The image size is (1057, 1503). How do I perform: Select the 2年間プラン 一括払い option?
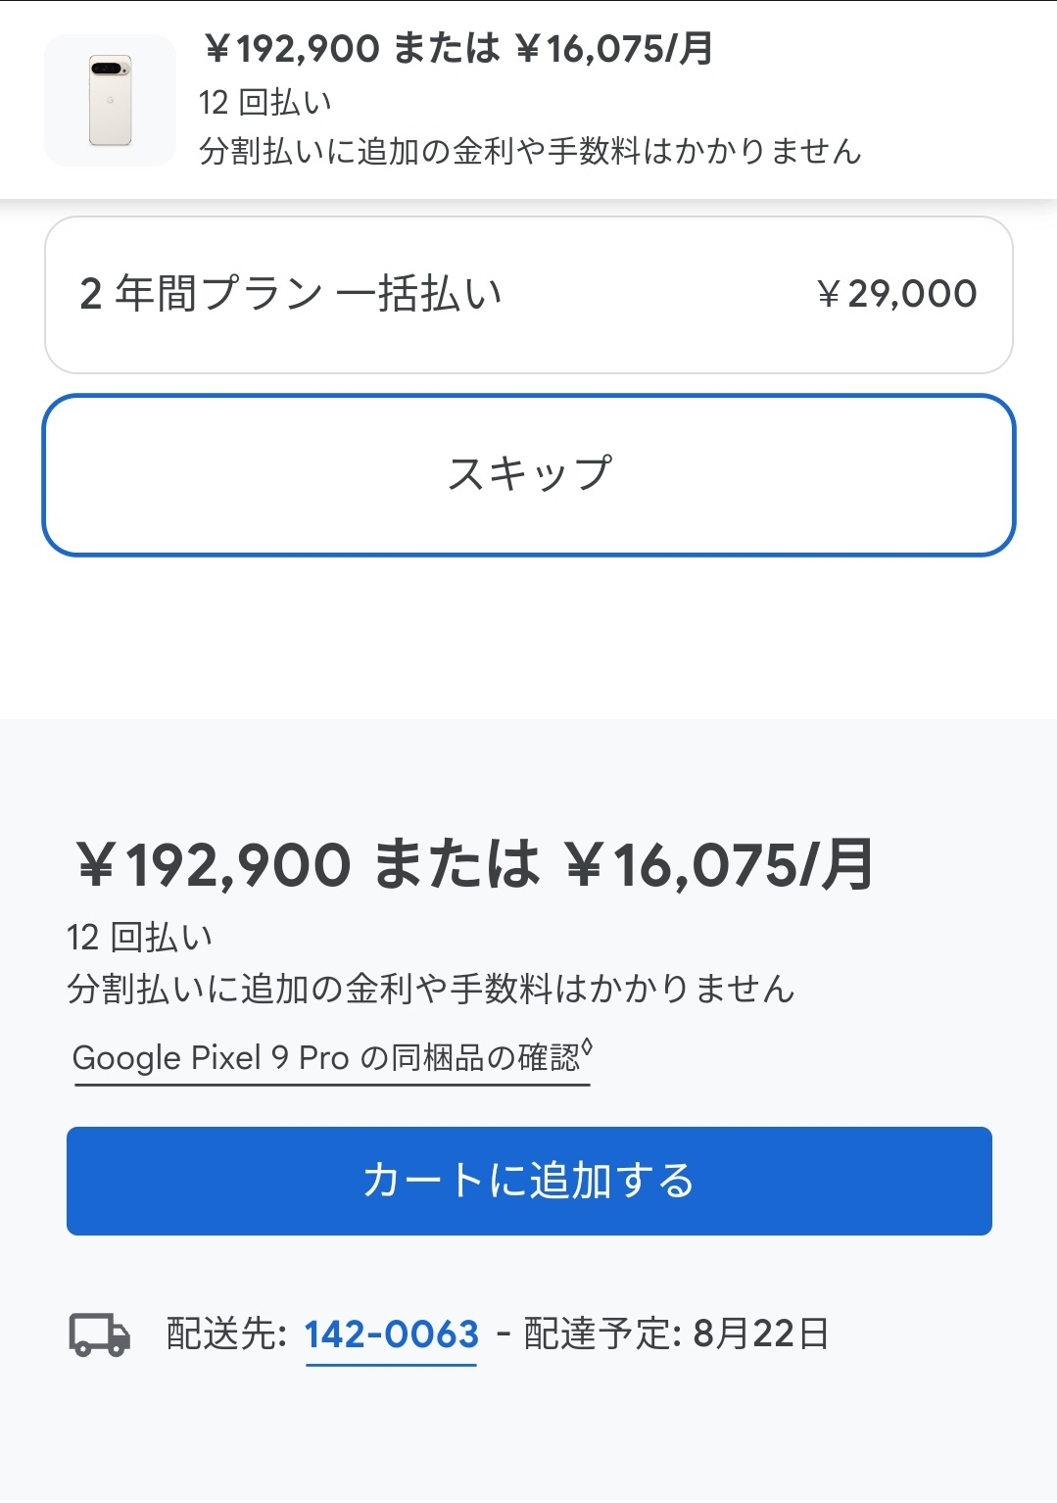pyautogui.click(x=528, y=295)
